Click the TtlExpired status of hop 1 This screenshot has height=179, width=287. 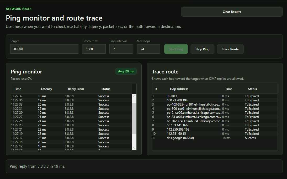click(252, 96)
